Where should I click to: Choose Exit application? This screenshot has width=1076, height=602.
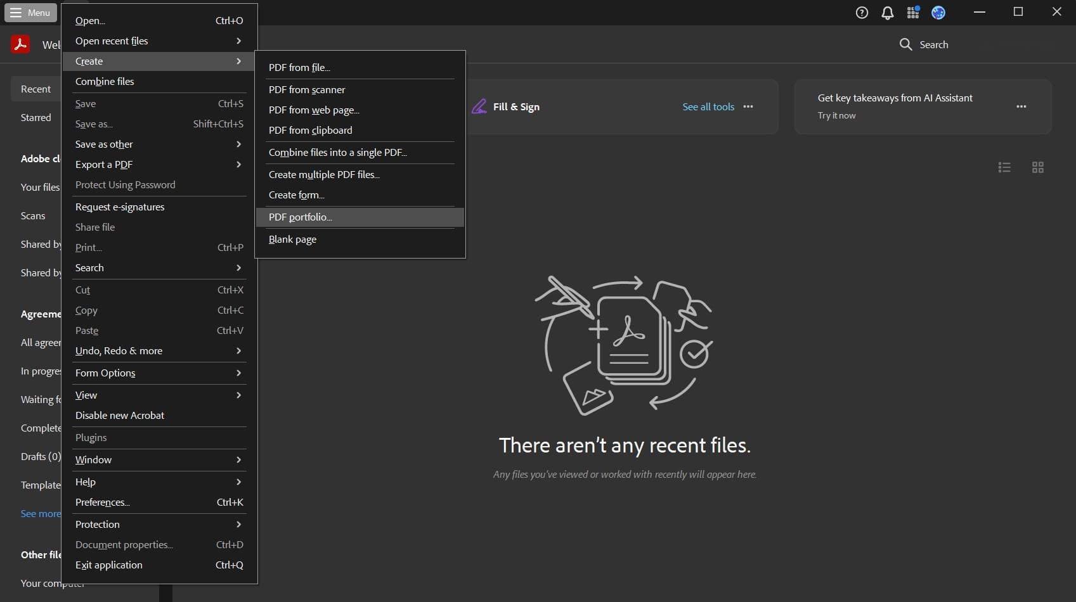click(x=159, y=565)
